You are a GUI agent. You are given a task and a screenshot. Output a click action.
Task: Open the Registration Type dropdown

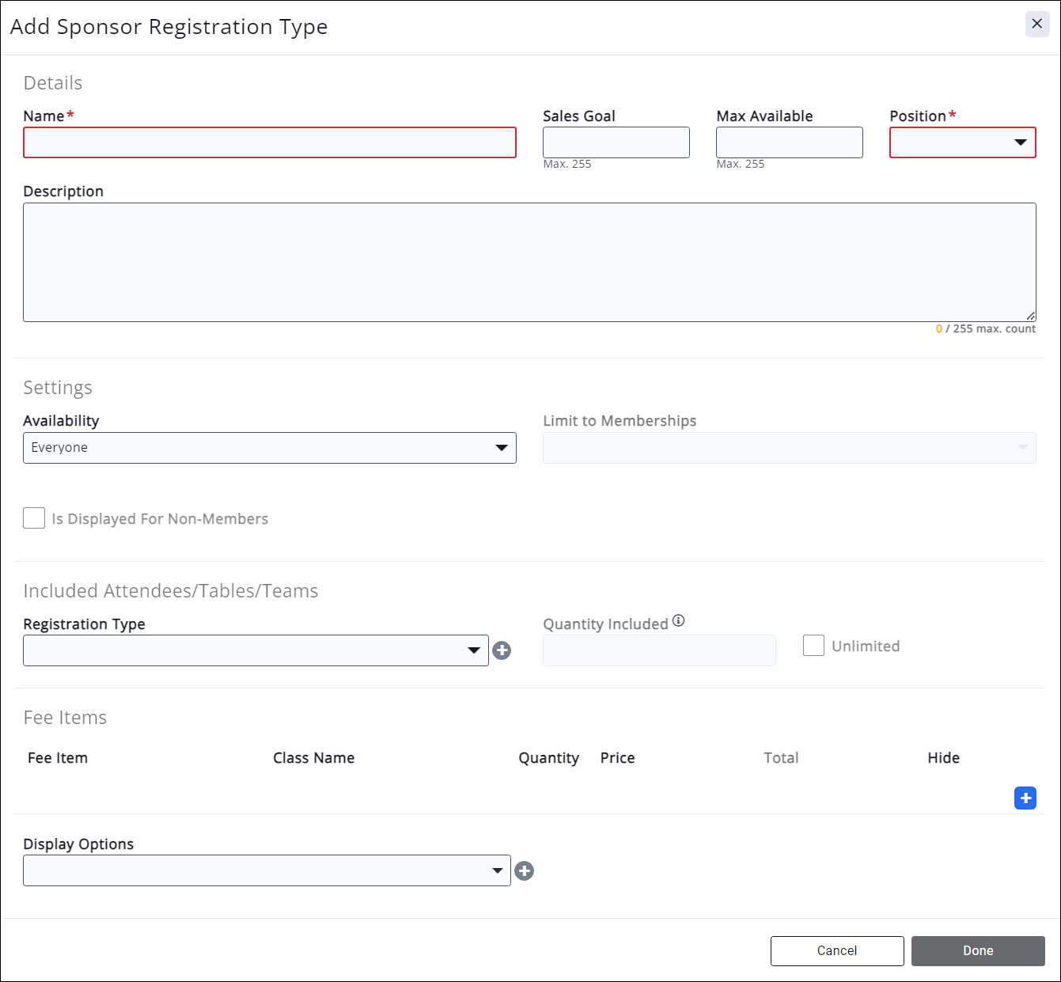point(256,650)
